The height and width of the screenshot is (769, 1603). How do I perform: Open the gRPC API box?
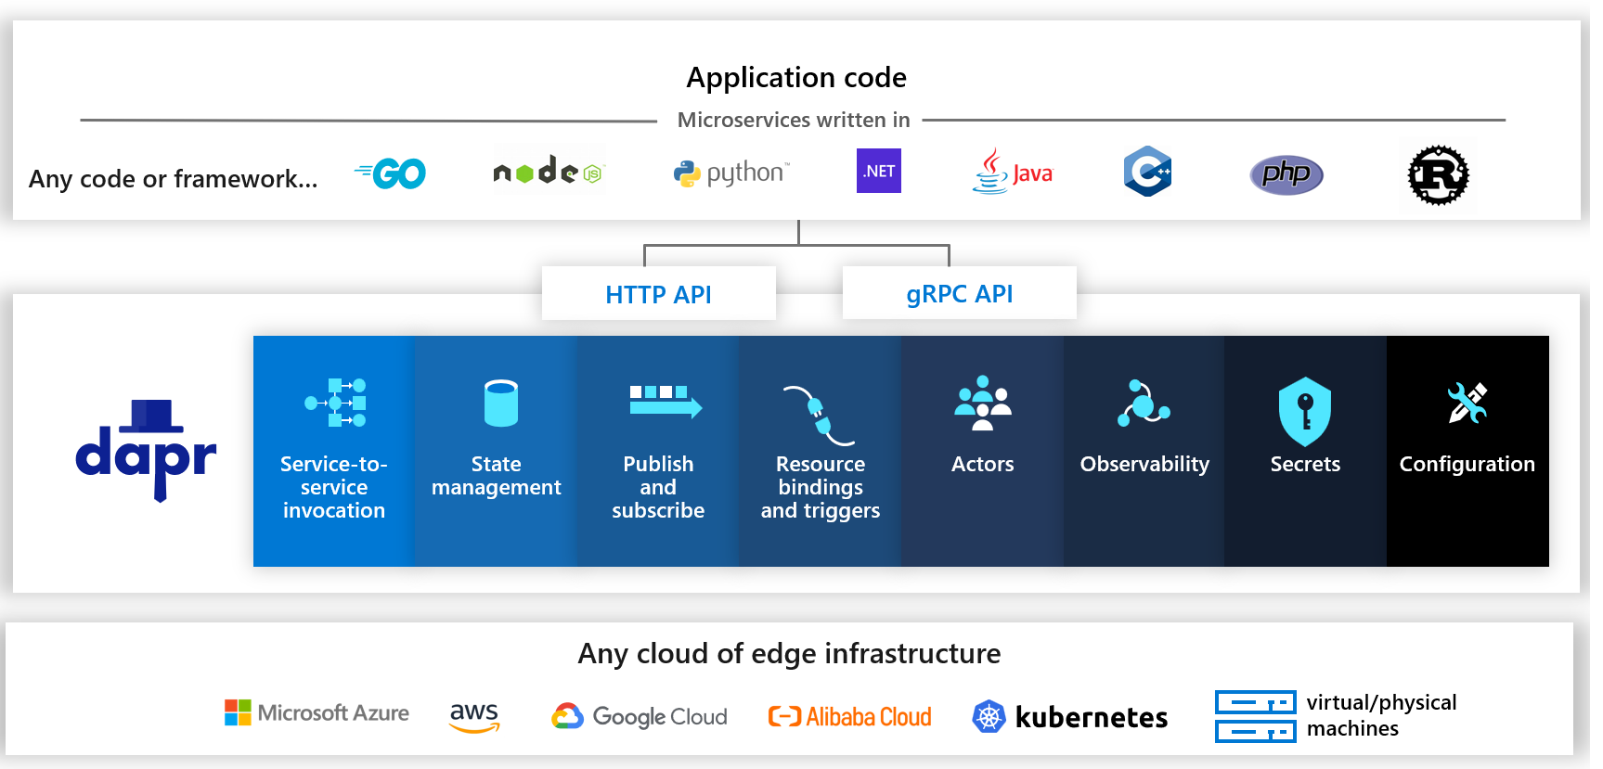960,293
